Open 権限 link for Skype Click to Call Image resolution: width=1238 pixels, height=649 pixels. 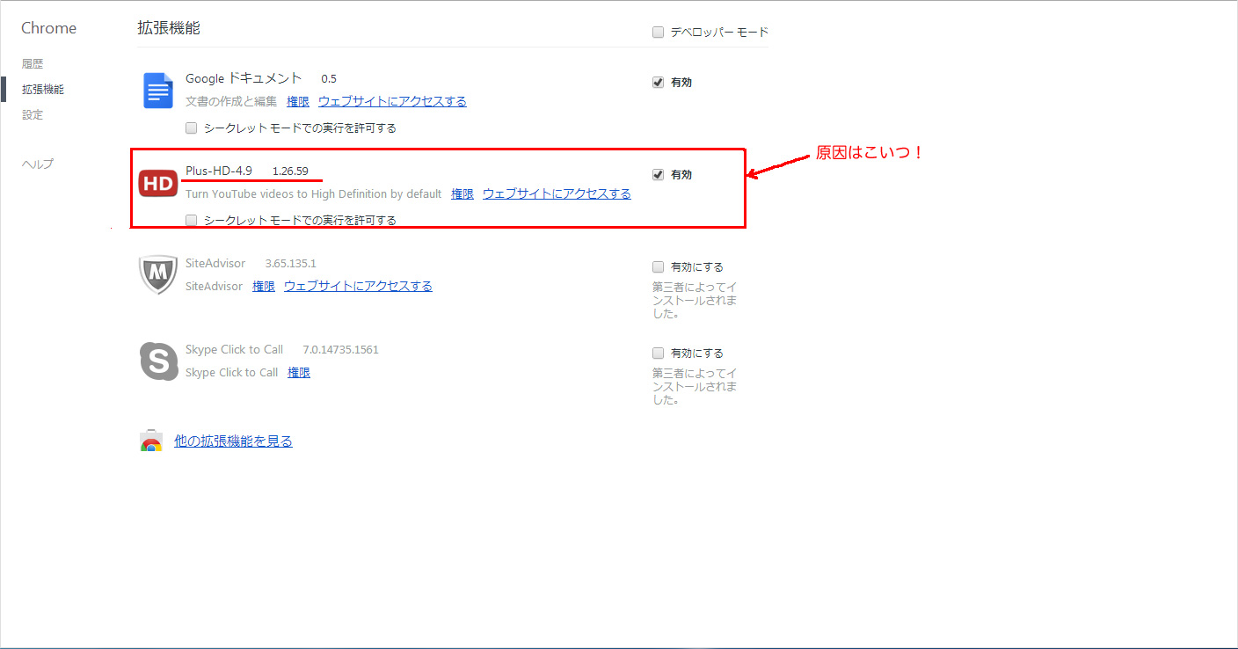[299, 373]
